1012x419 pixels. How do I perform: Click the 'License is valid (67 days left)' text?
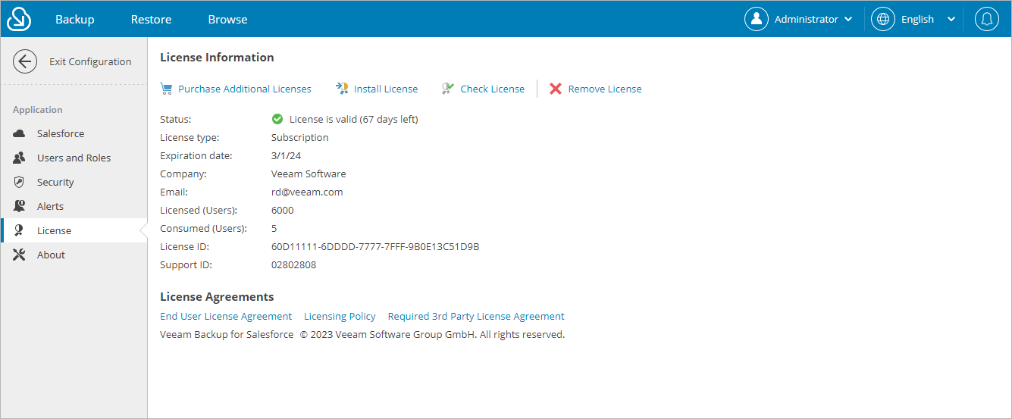point(354,119)
